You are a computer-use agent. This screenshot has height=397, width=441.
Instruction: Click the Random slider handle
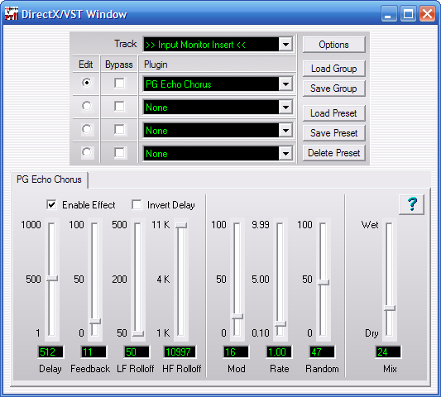pyautogui.click(x=324, y=282)
